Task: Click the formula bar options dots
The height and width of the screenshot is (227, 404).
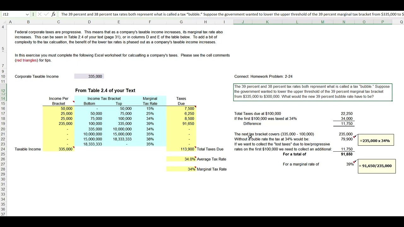Action: click(33, 14)
